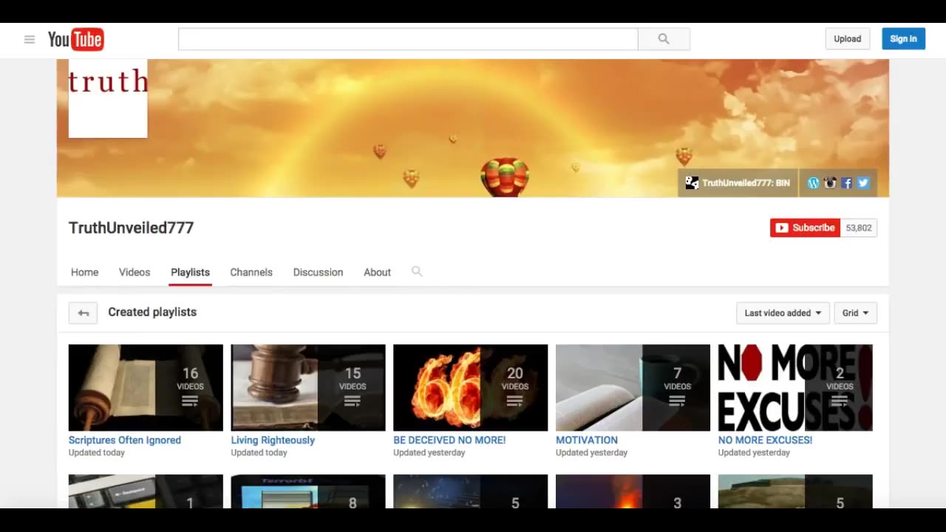Click the back arrow beside Created playlists

tap(83, 313)
